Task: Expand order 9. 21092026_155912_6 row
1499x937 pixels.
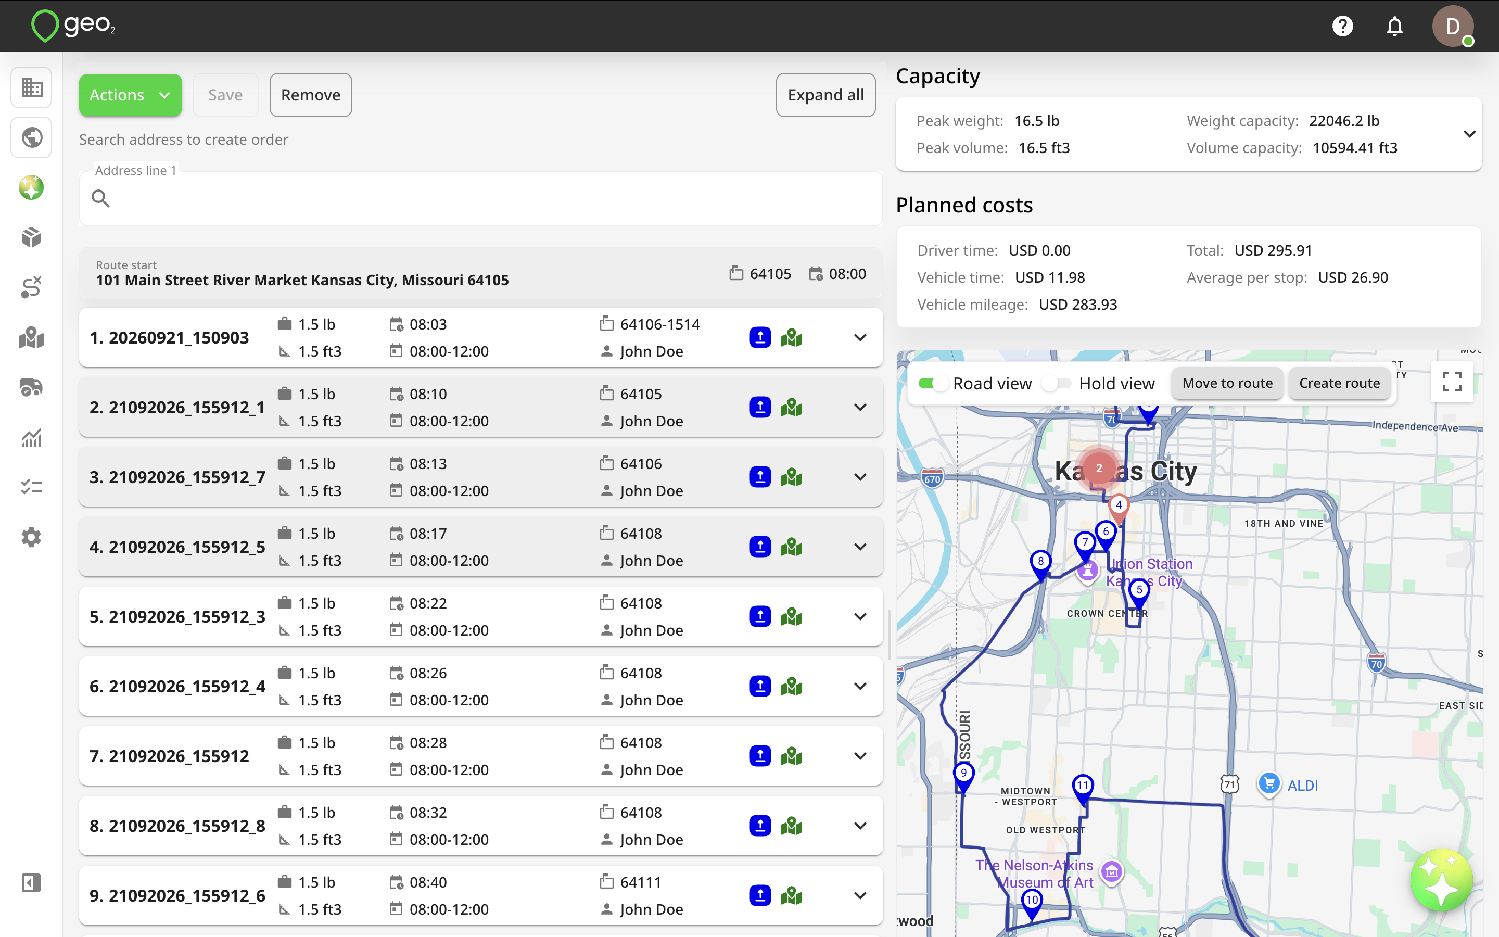Action: tap(860, 895)
